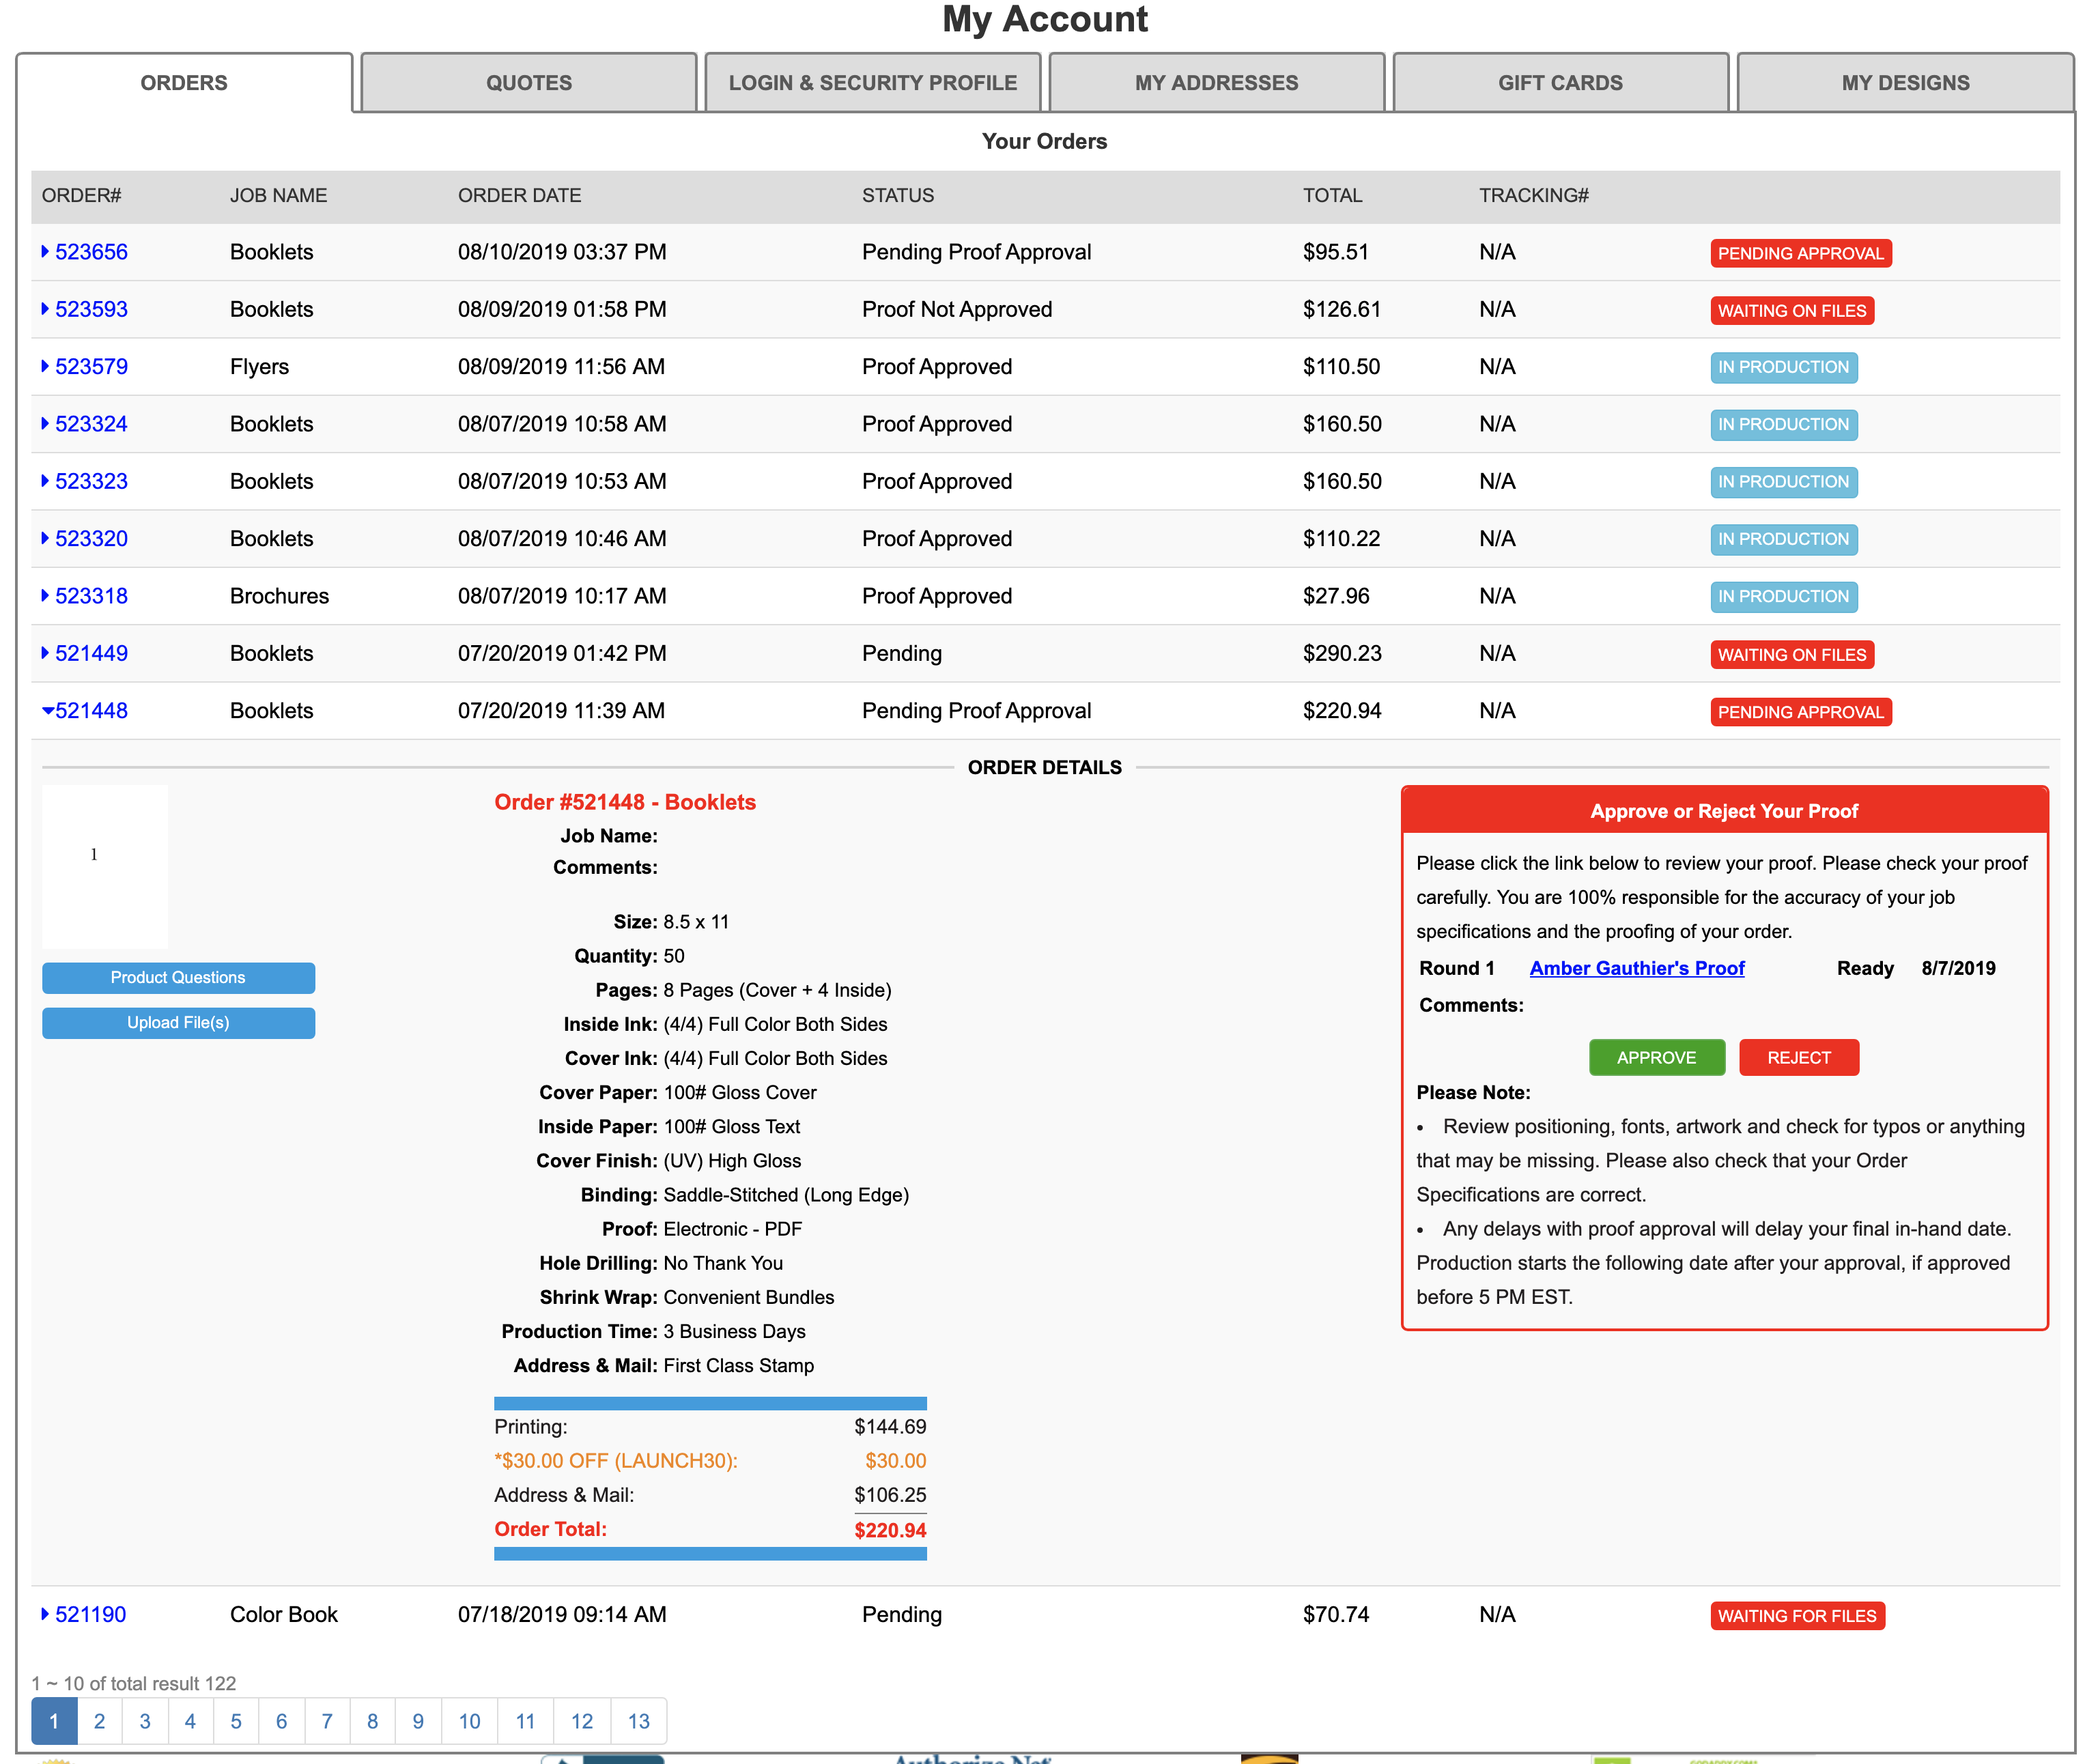Click Waiting On Files badge for 523593

[x=1791, y=311]
